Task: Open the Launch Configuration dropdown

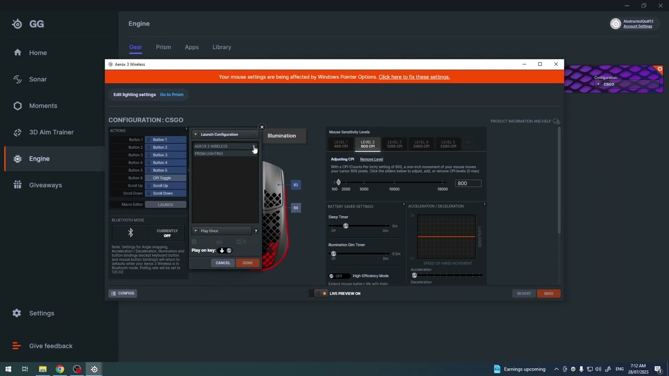Action: click(x=226, y=134)
